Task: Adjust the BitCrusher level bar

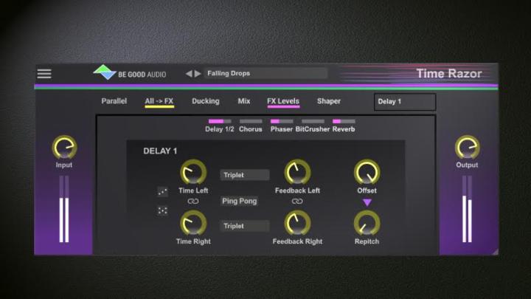Action: [x=313, y=121]
